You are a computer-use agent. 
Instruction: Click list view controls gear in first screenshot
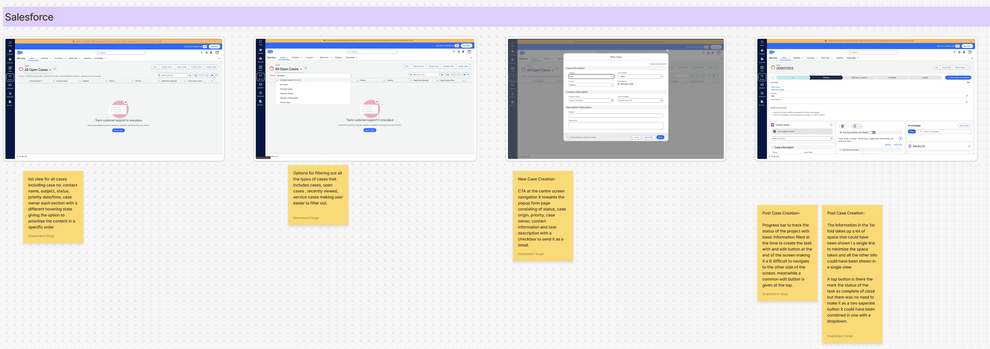click(191, 76)
